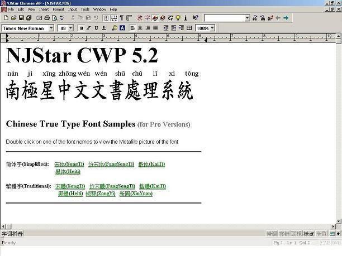The height and width of the screenshot is (256, 342).
Task: Toggle italic formatting button
Action: (89, 28)
